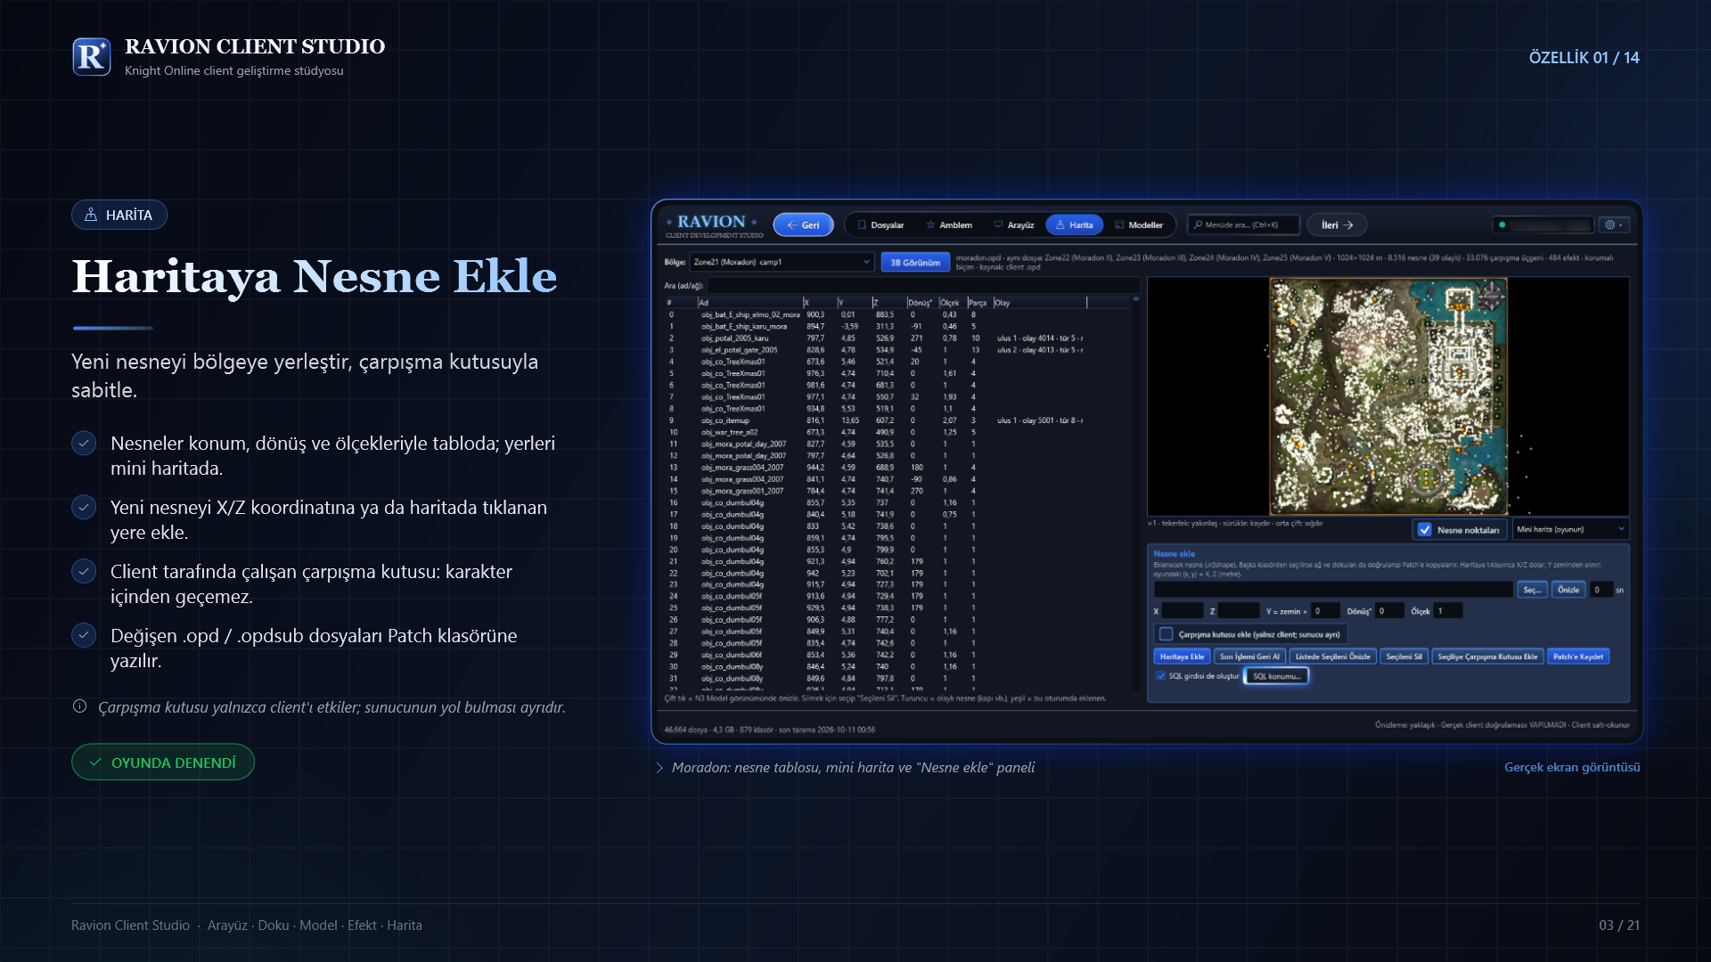Viewport: 1711px width, 962px height.
Task: Click the Z coordinate field
Action: pos(1239,611)
